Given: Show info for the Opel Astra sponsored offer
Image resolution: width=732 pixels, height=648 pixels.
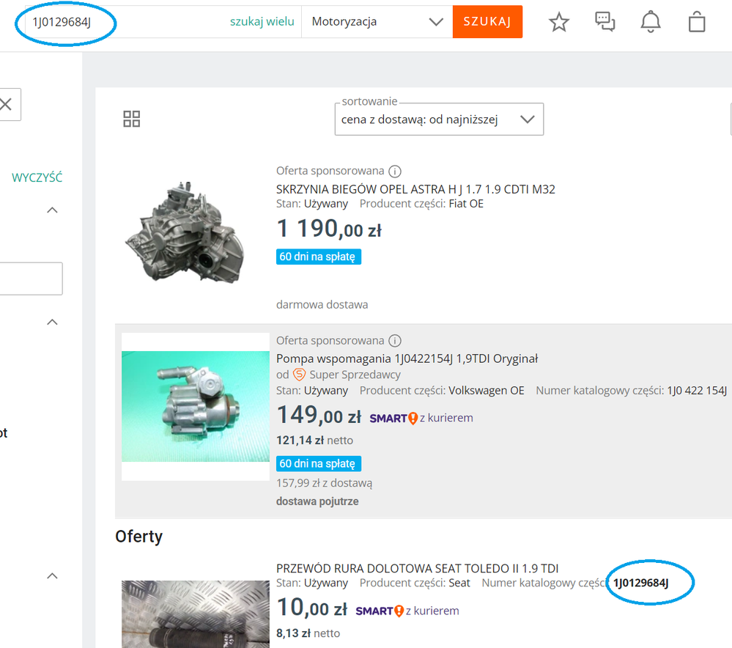Looking at the screenshot, I should tap(395, 172).
